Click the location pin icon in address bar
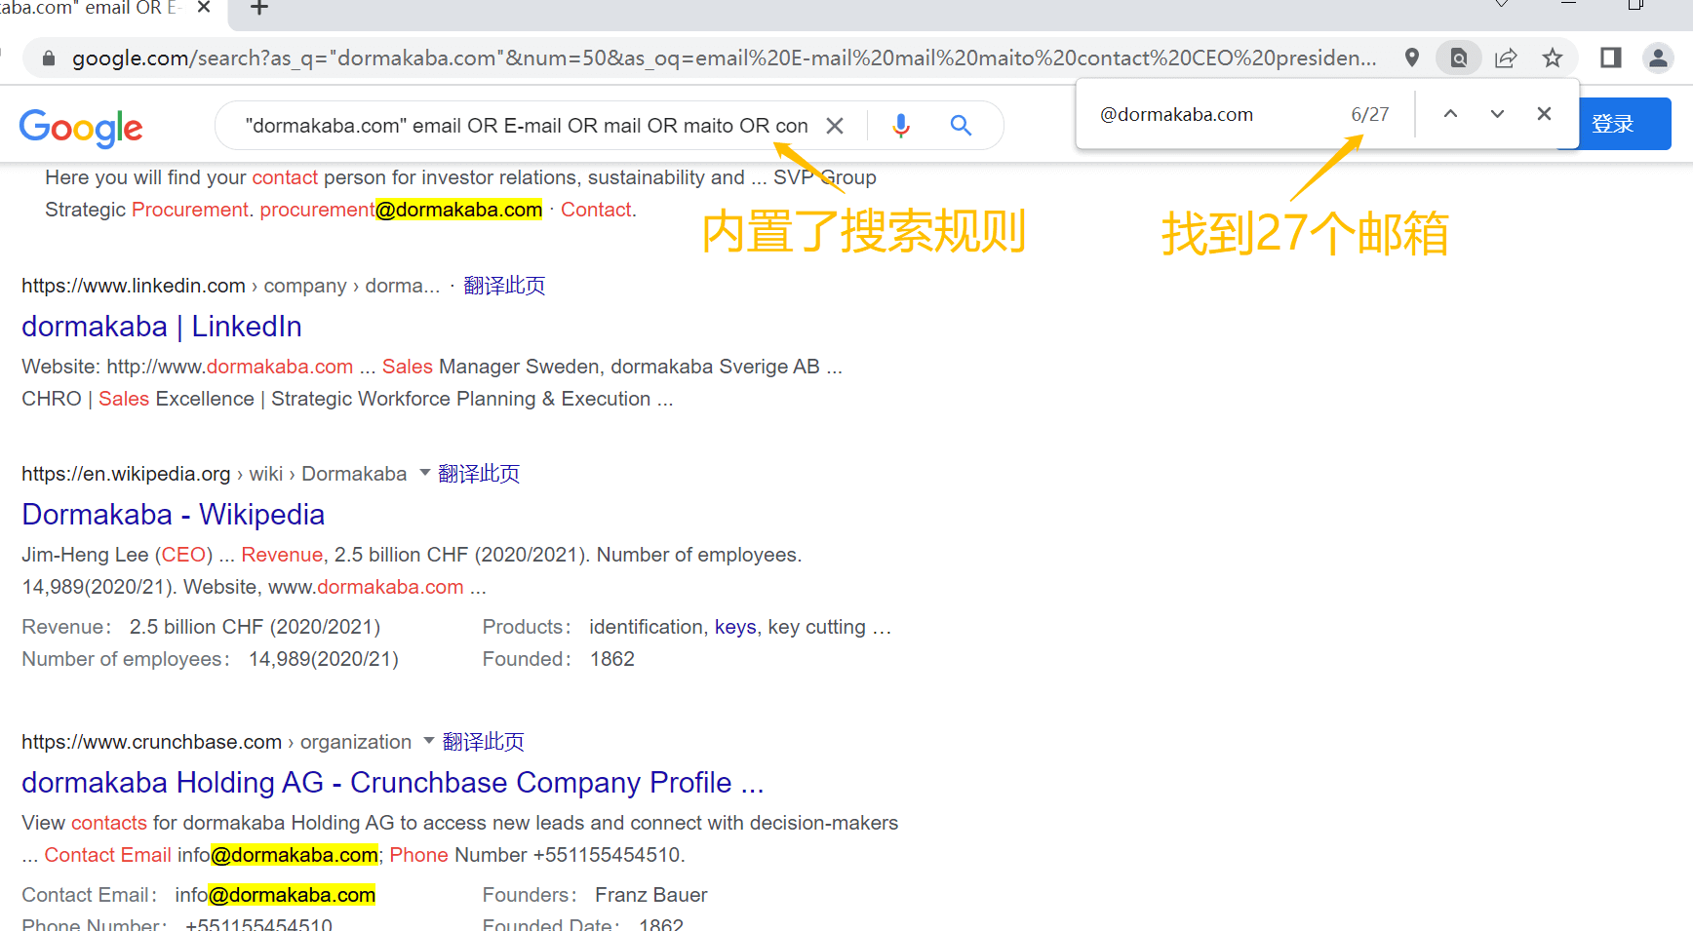This screenshot has width=1693, height=931. [1411, 58]
